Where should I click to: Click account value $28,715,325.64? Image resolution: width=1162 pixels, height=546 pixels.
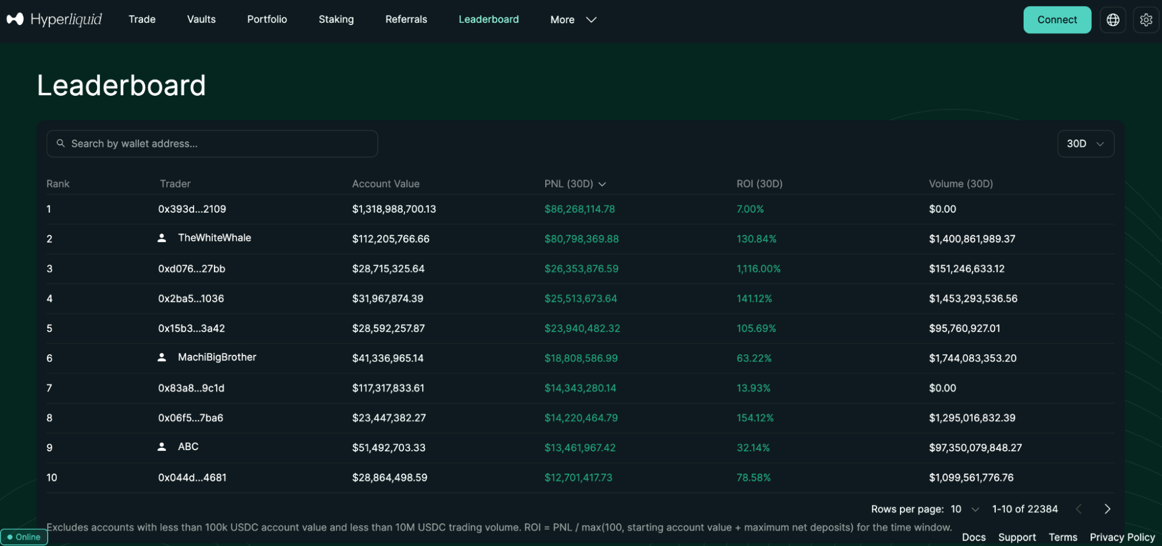coord(388,269)
